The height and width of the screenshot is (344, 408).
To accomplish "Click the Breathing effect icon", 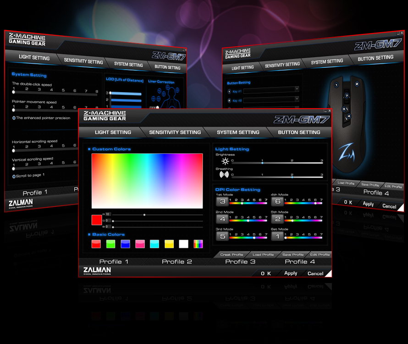I will point(224,175).
